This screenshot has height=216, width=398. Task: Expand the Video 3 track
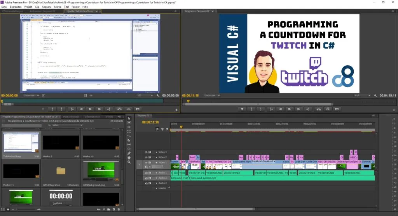(x=156, y=152)
